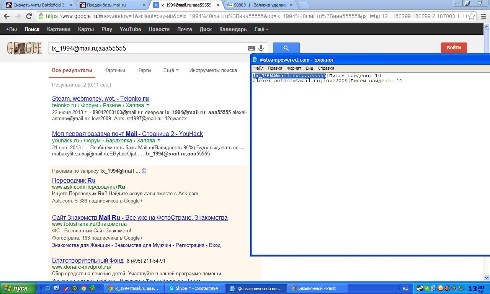Open the Notepad window system icon
The height and width of the screenshot is (294, 490).
pos(255,60)
